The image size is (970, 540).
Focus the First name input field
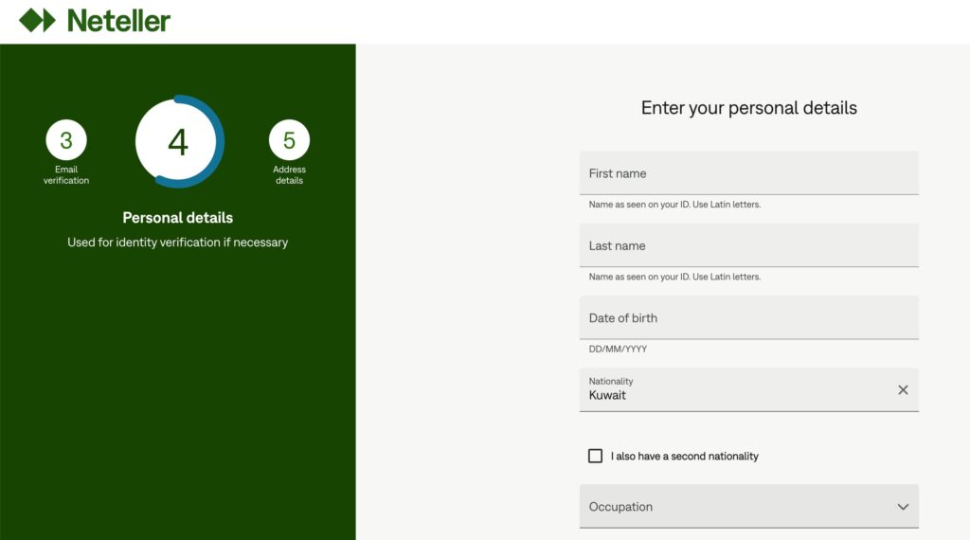pyautogui.click(x=748, y=173)
